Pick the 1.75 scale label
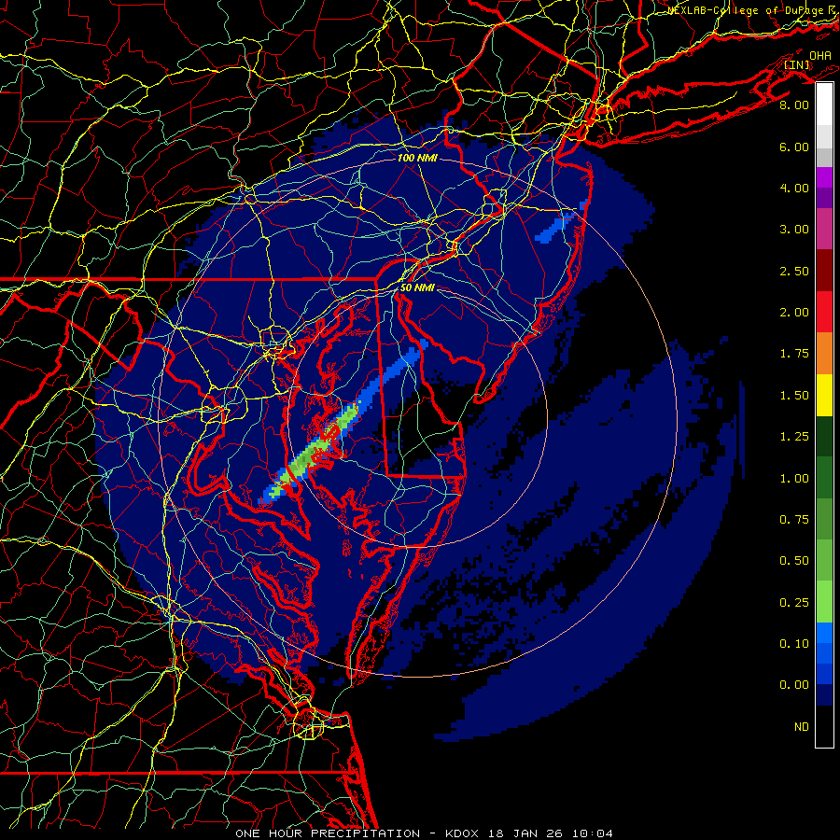The image size is (840, 840). click(x=794, y=354)
